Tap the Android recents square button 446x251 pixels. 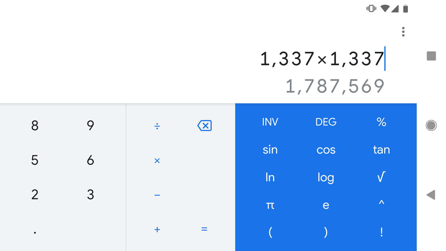[x=431, y=56]
